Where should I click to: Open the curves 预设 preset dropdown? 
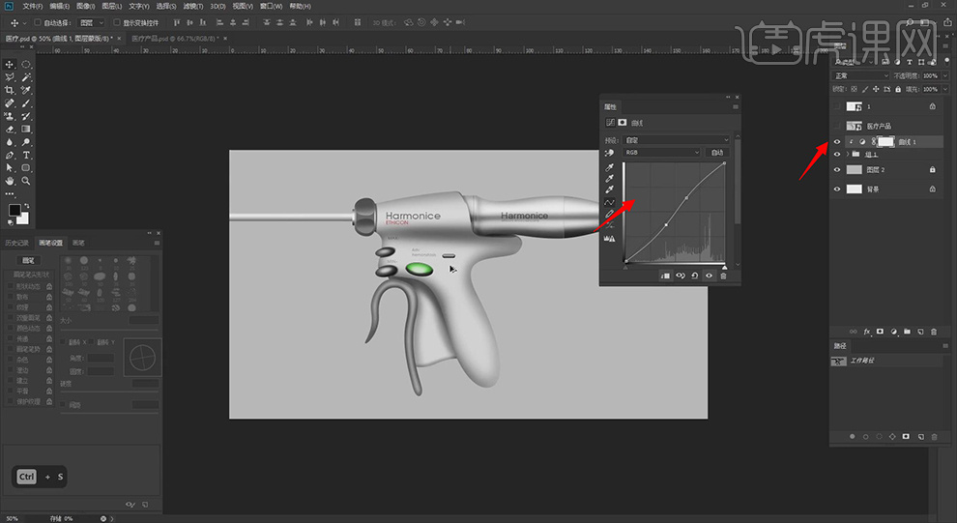click(676, 140)
